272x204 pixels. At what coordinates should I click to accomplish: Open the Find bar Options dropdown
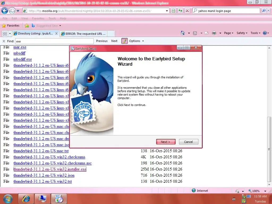pos(136,41)
